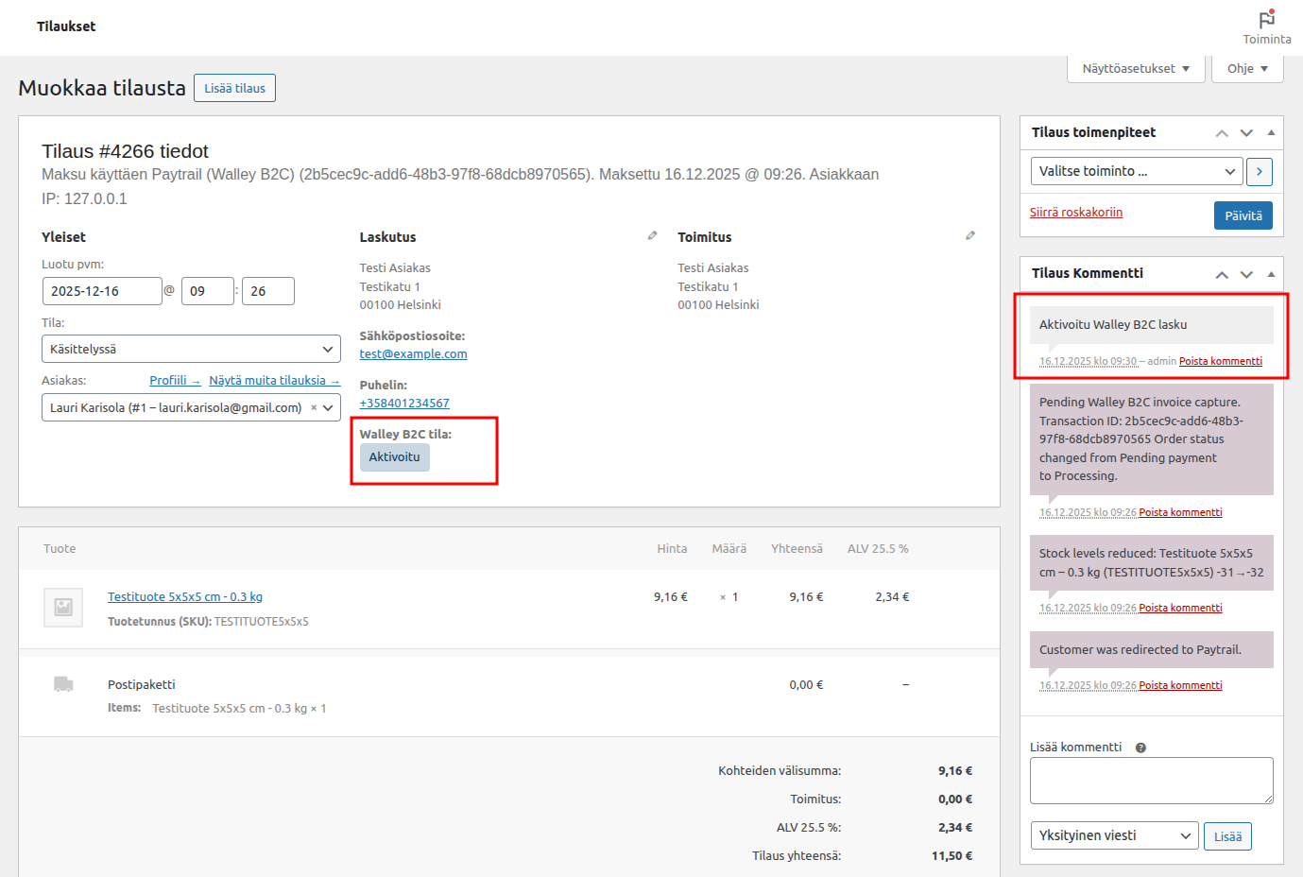The height and width of the screenshot is (877, 1303).
Task: Move Tilaus toimenpiteet panel up
Action: pos(1222,133)
